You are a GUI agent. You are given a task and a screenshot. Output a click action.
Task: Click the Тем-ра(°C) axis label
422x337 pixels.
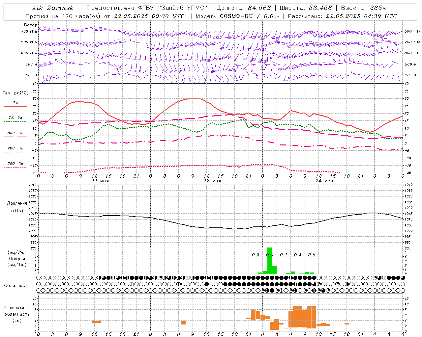[x=15, y=93]
